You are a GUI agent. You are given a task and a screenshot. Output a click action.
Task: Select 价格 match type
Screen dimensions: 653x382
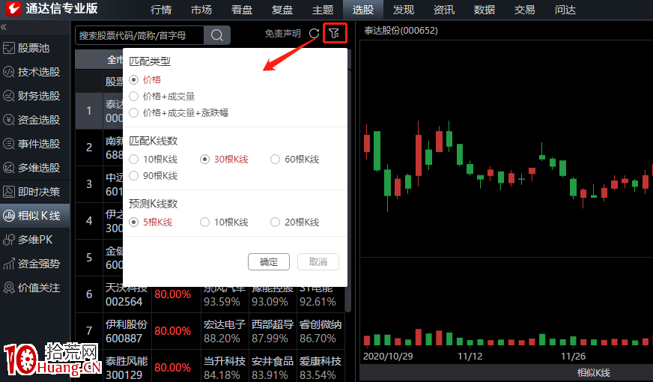click(145, 79)
